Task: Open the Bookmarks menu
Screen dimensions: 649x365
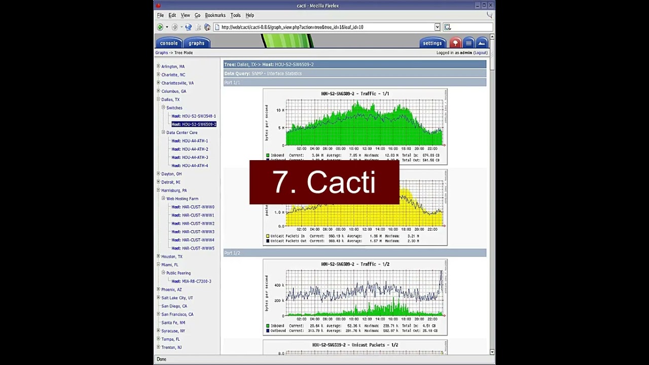Action: (x=215, y=15)
